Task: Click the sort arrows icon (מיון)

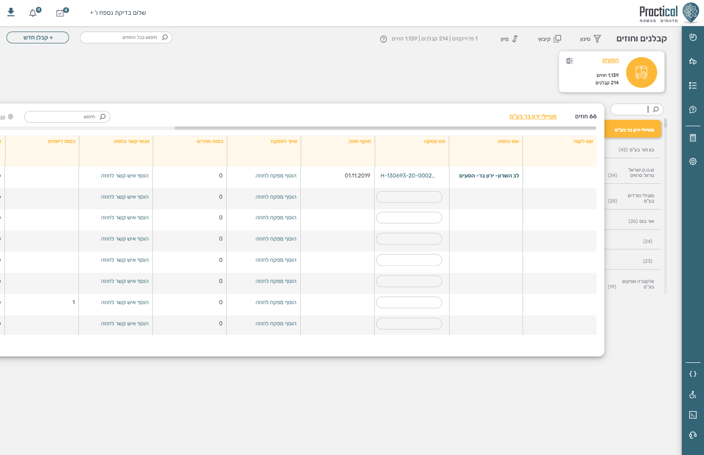Action: pyautogui.click(x=515, y=38)
